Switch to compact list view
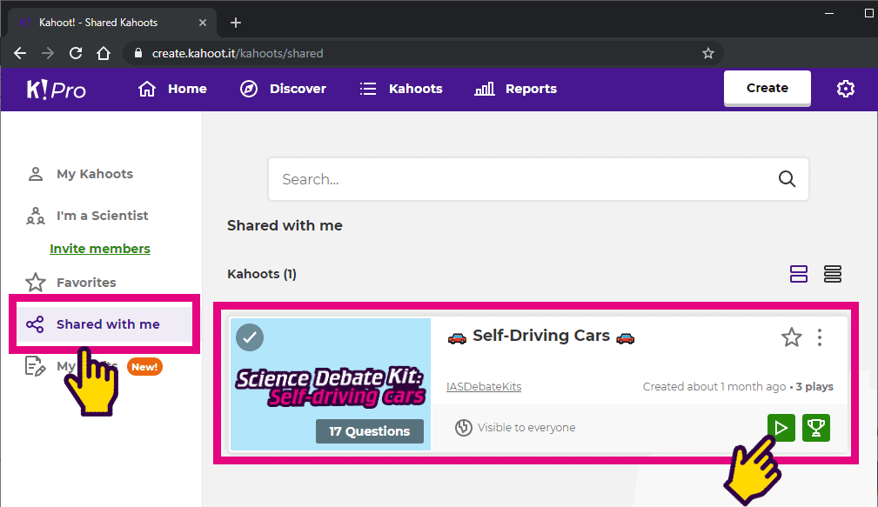This screenshot has width=878, height=507. [833, 274]
